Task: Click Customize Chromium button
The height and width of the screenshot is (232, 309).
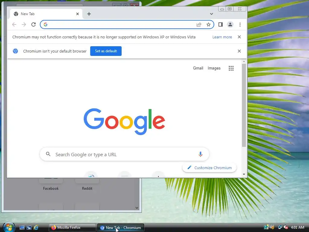Action: coord(209,168)
